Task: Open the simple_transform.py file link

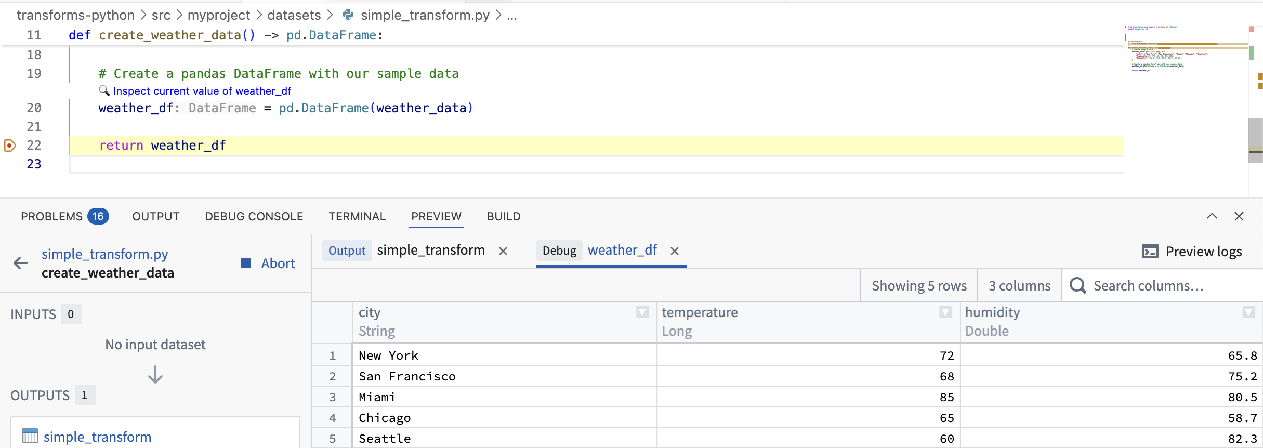Action: click(105, 254)
